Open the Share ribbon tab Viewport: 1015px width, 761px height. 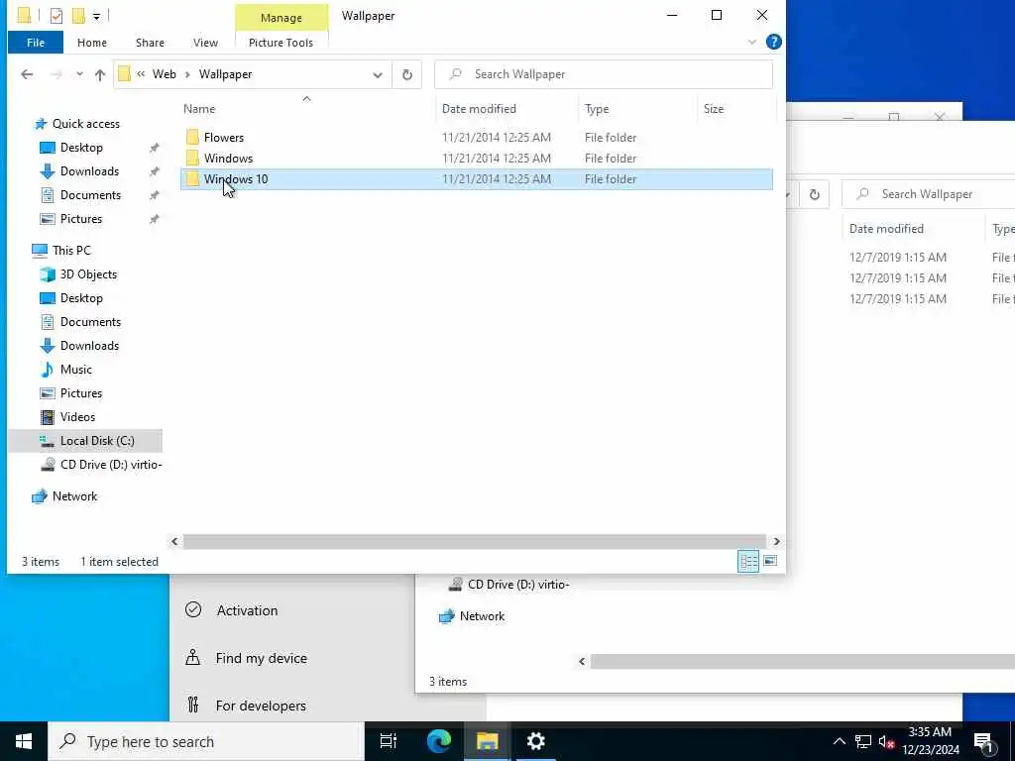pos(150,43)
